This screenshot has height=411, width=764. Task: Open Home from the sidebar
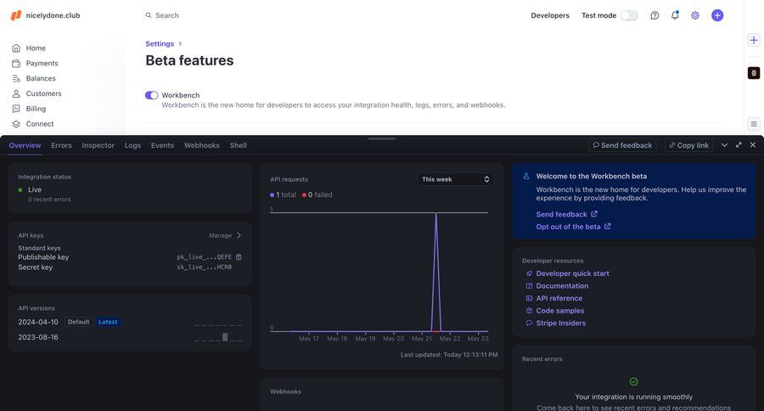36,48
